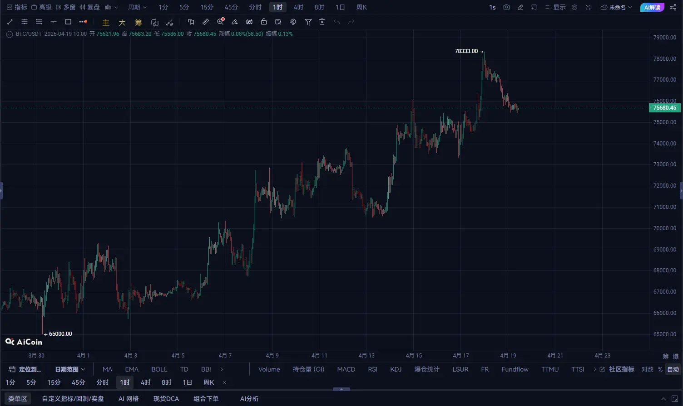
Task: Delete drawings with the trash icon
Action: (x=322, y=22)
